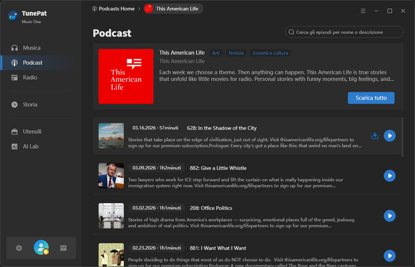Open Utensili tools section

point(32,131)
